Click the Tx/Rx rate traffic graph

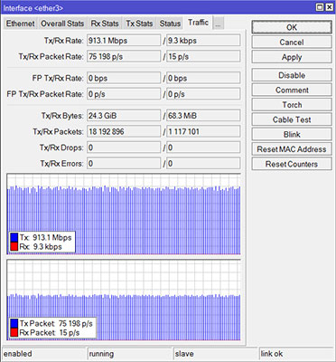tap(124, 214)
